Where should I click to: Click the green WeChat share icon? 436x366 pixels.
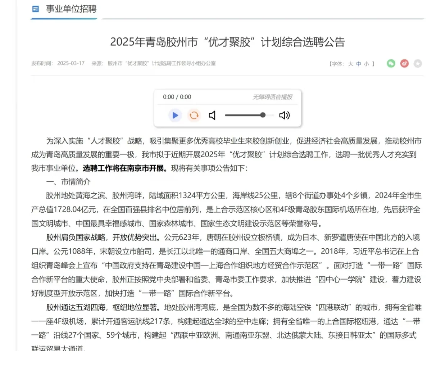pos(391,63)
